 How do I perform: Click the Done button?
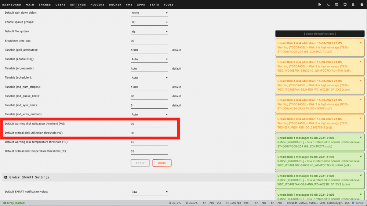[x=162, y=163]
